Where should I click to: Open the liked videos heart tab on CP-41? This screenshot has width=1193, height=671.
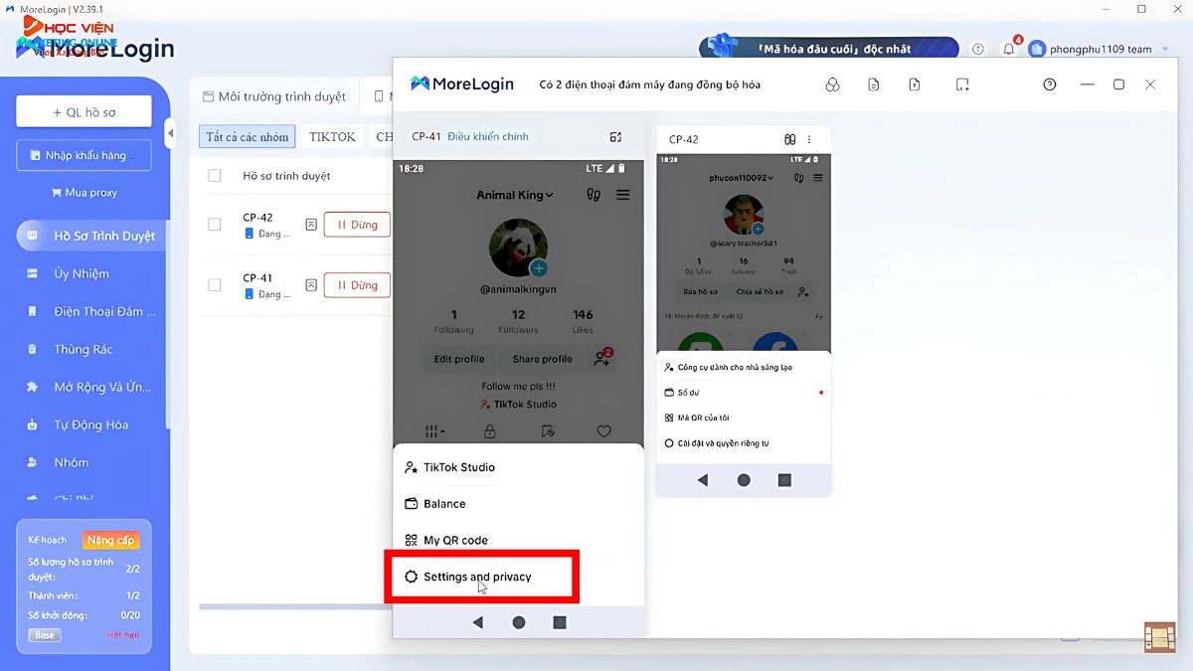click(603, 431)
